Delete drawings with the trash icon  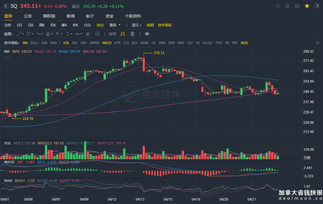point(132,34)
